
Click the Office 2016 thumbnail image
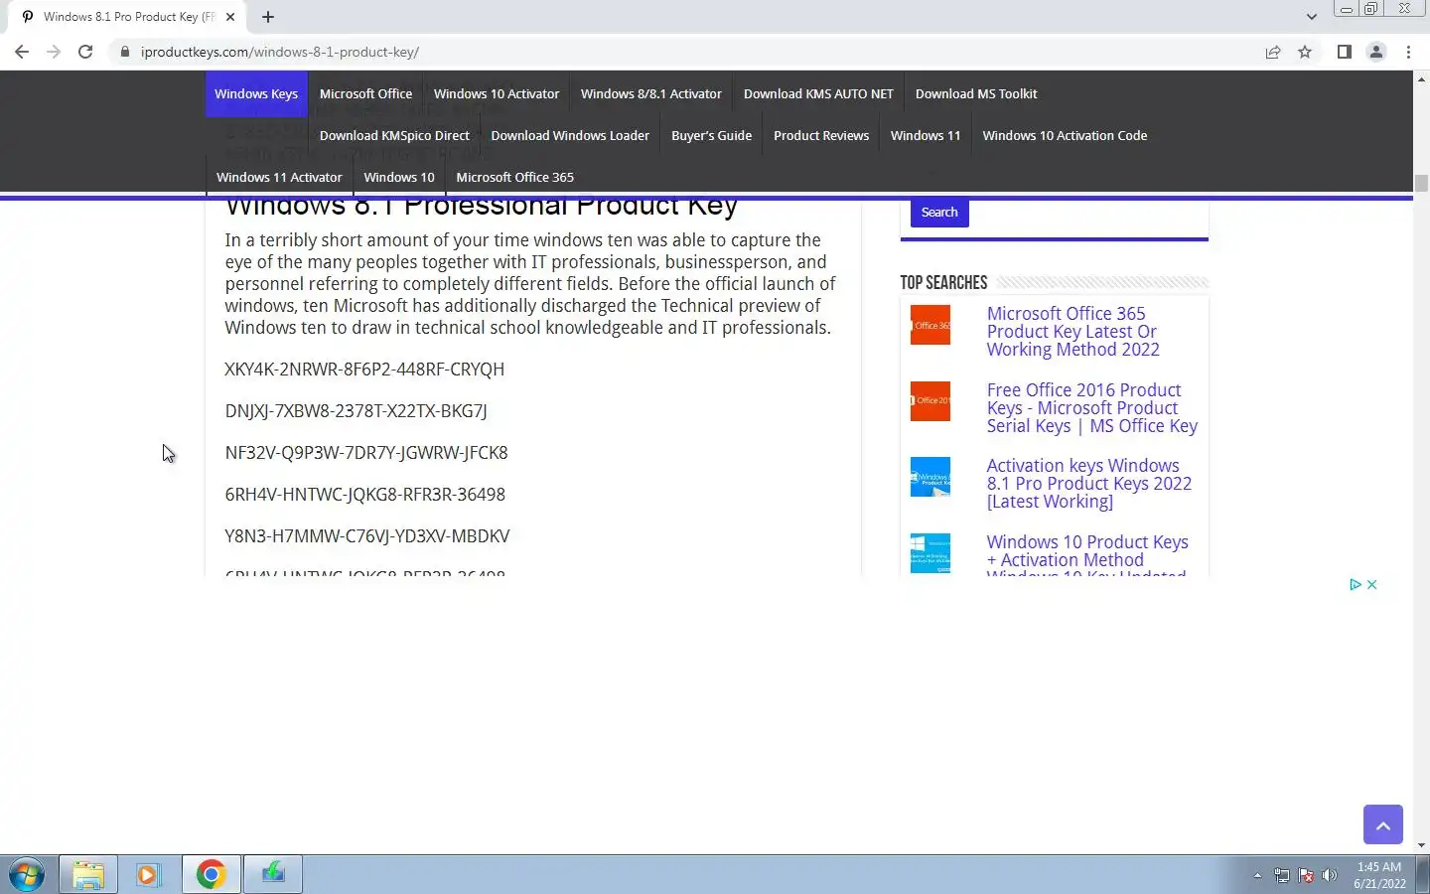point(930,401)
